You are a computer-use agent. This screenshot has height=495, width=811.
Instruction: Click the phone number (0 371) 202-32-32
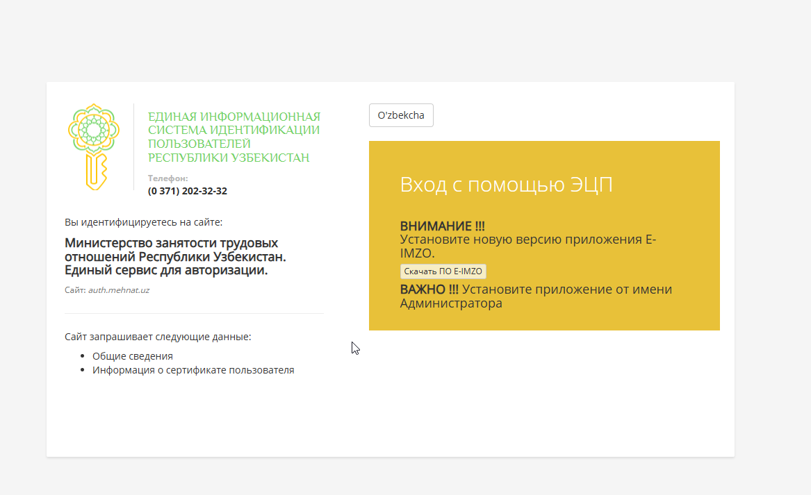click(187, 191)
